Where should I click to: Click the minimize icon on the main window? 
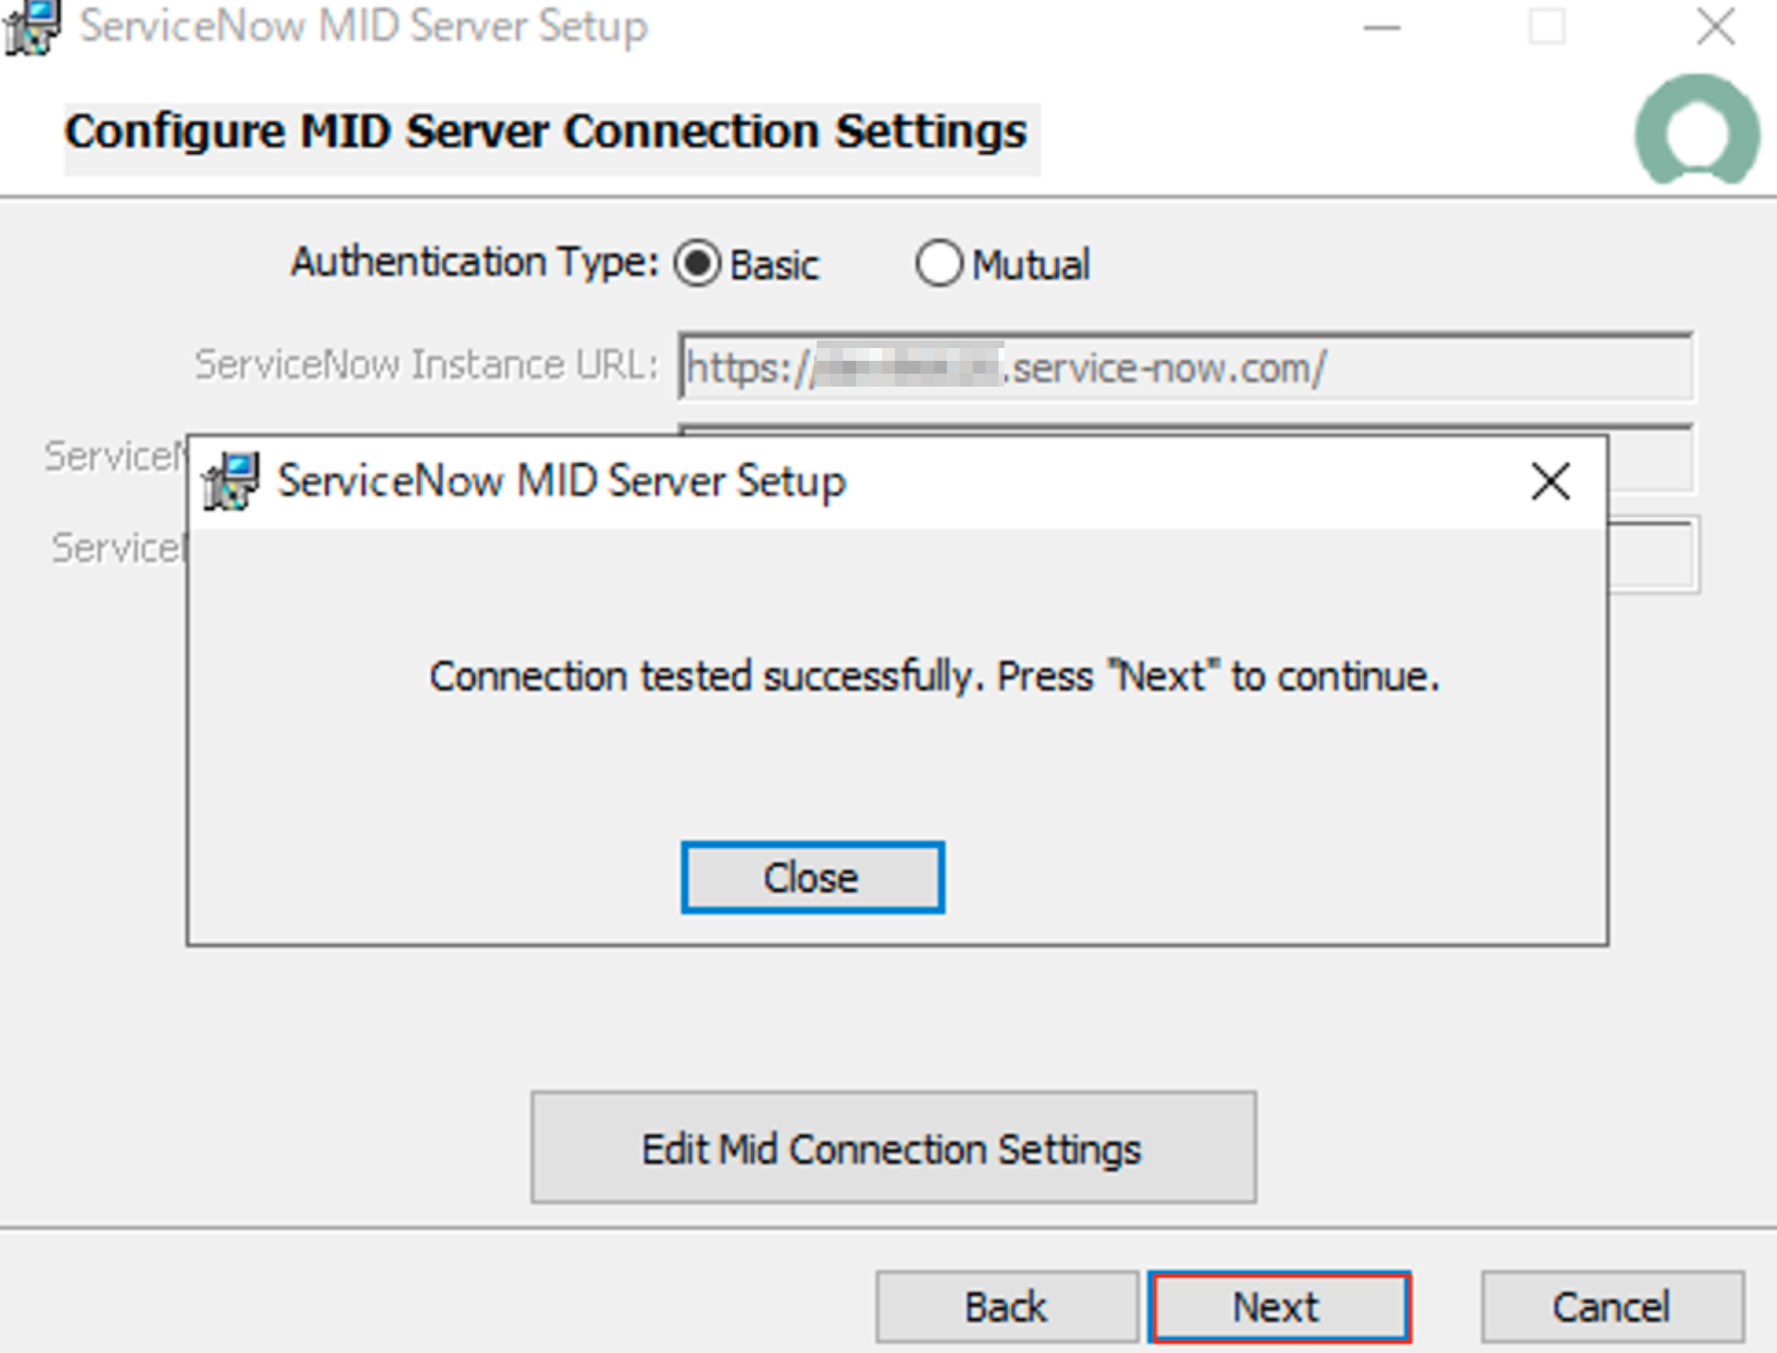[1381, 28]
